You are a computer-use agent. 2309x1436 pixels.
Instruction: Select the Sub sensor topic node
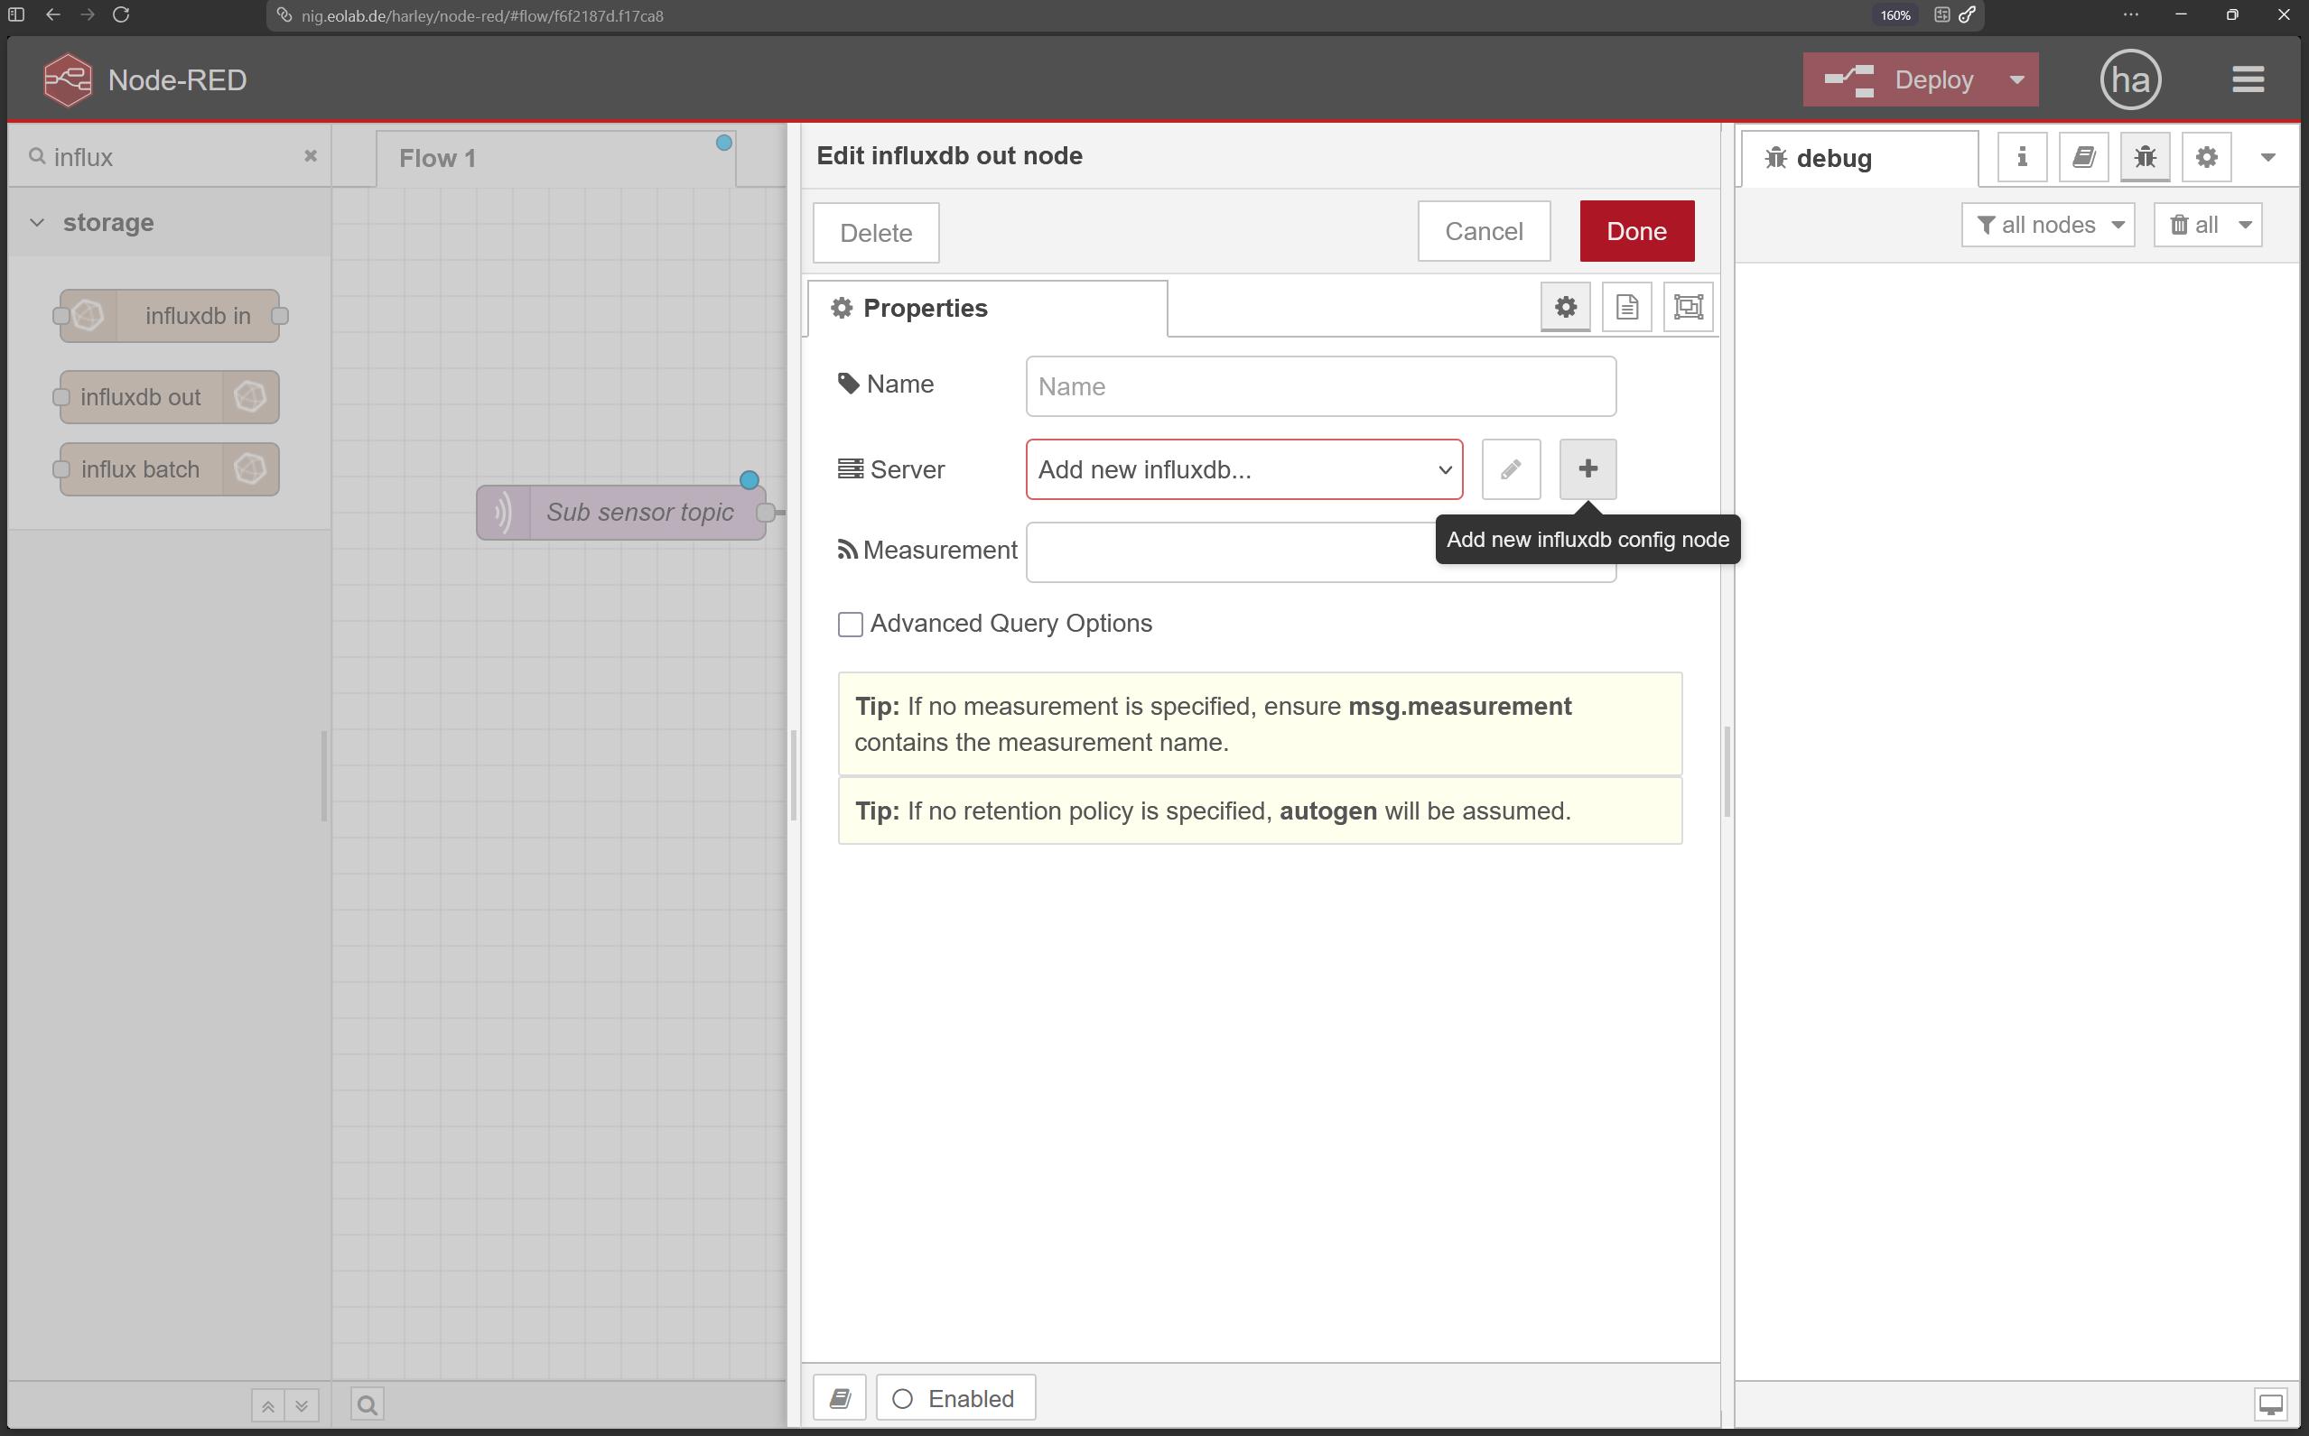coord(621,513)
